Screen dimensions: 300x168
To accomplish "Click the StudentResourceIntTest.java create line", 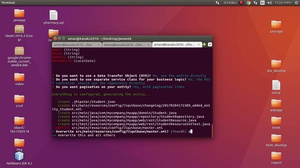I will point(134,124).
